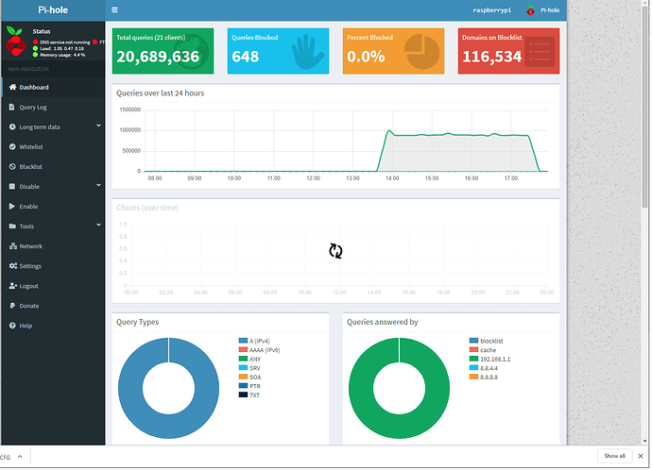The width and height of the screenshot is (652, 470).
Task: Click the Query Log file icon
Action: pos(12,108)
